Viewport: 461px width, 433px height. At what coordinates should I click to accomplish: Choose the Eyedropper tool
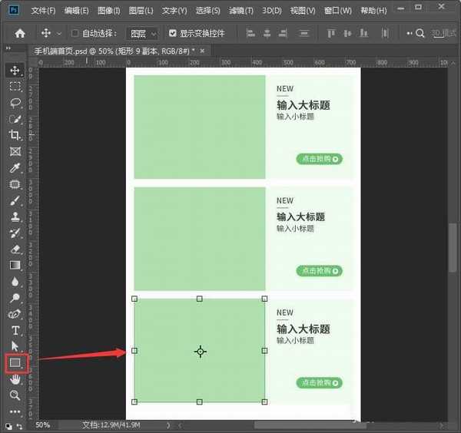click(15, 167)
